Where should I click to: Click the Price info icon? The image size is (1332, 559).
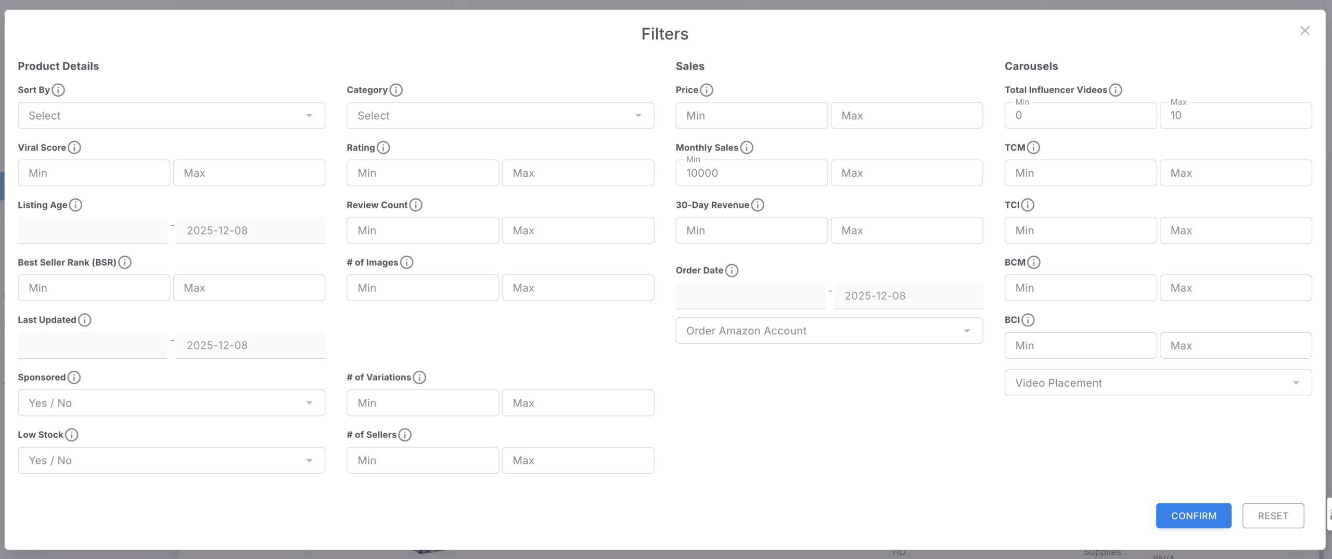tap(707, 89)
